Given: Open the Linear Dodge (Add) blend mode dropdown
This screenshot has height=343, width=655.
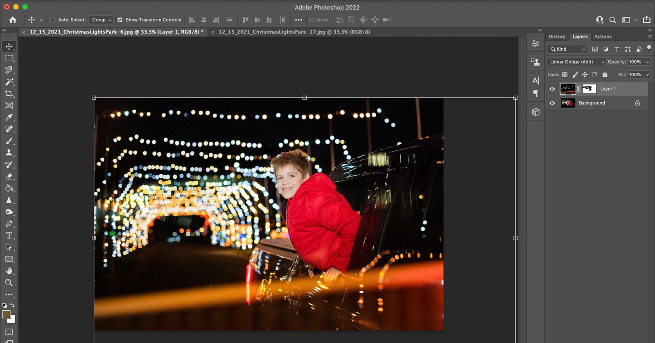Looking at the screenshot, I should click(576, 62).
